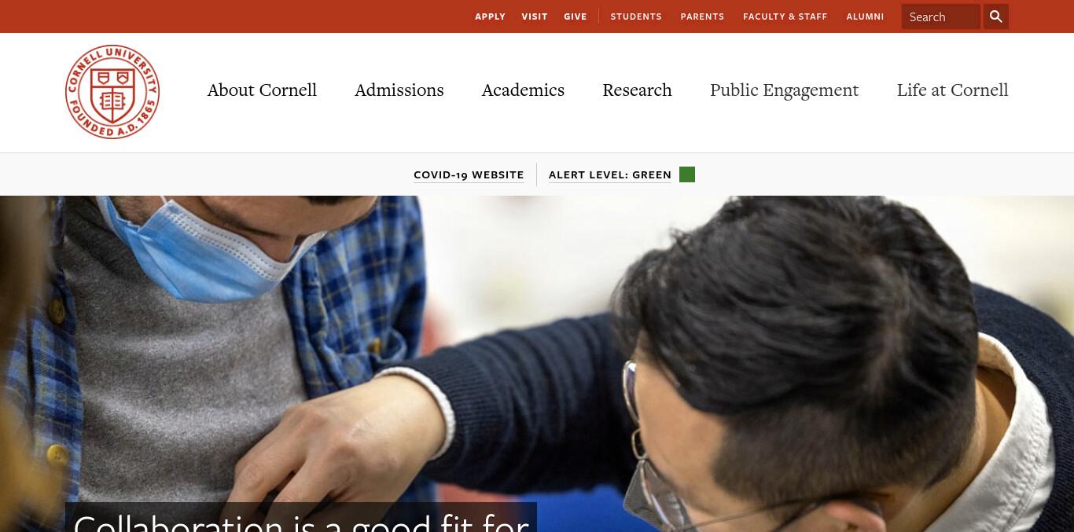Viewport: 1074px width, 532px height.
Task: Open the COVID-19 Website link
Action: point(469,174)
